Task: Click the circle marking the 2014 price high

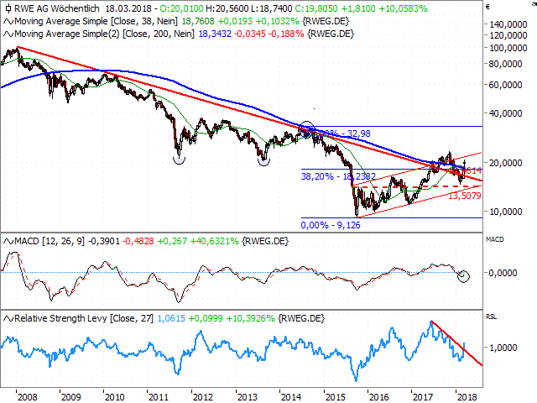Action: coord(307,128)
